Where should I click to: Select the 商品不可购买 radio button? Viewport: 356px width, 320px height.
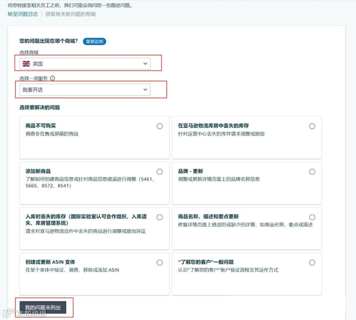coord(160,126)
